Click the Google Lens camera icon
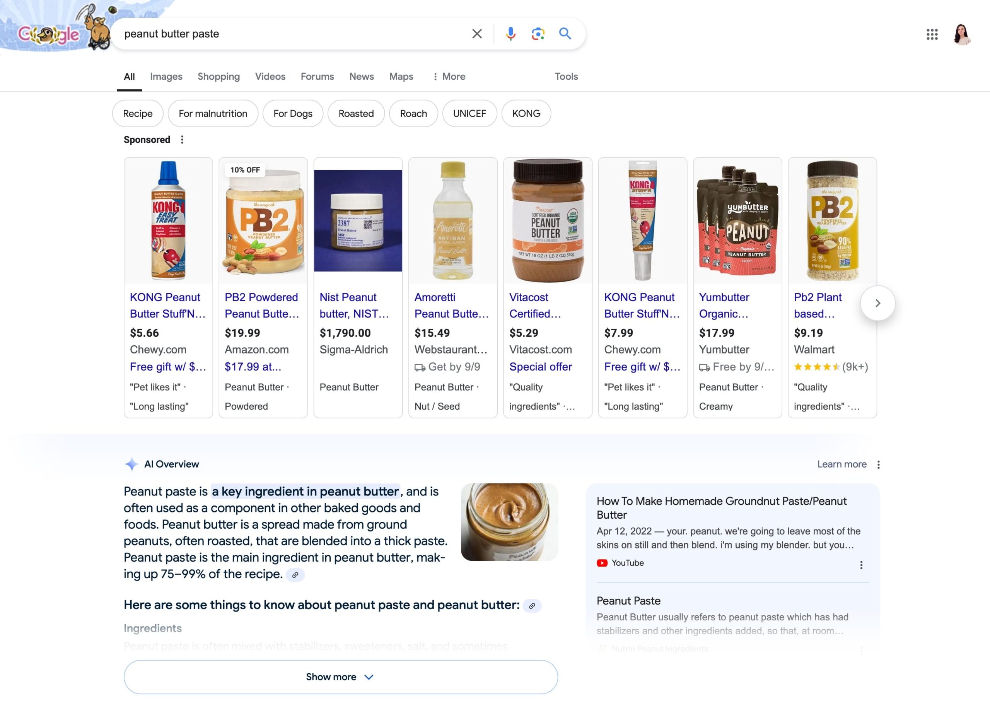The image size is (990, 707). pos(537,33)
